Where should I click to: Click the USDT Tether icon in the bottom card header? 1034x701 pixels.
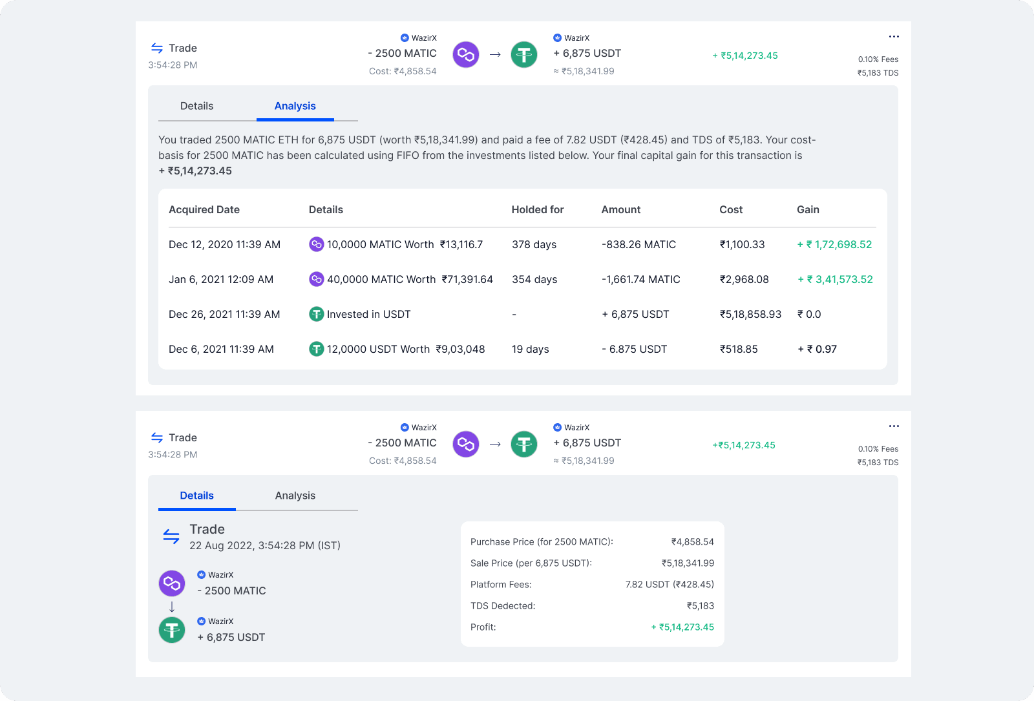pos(524,445)
